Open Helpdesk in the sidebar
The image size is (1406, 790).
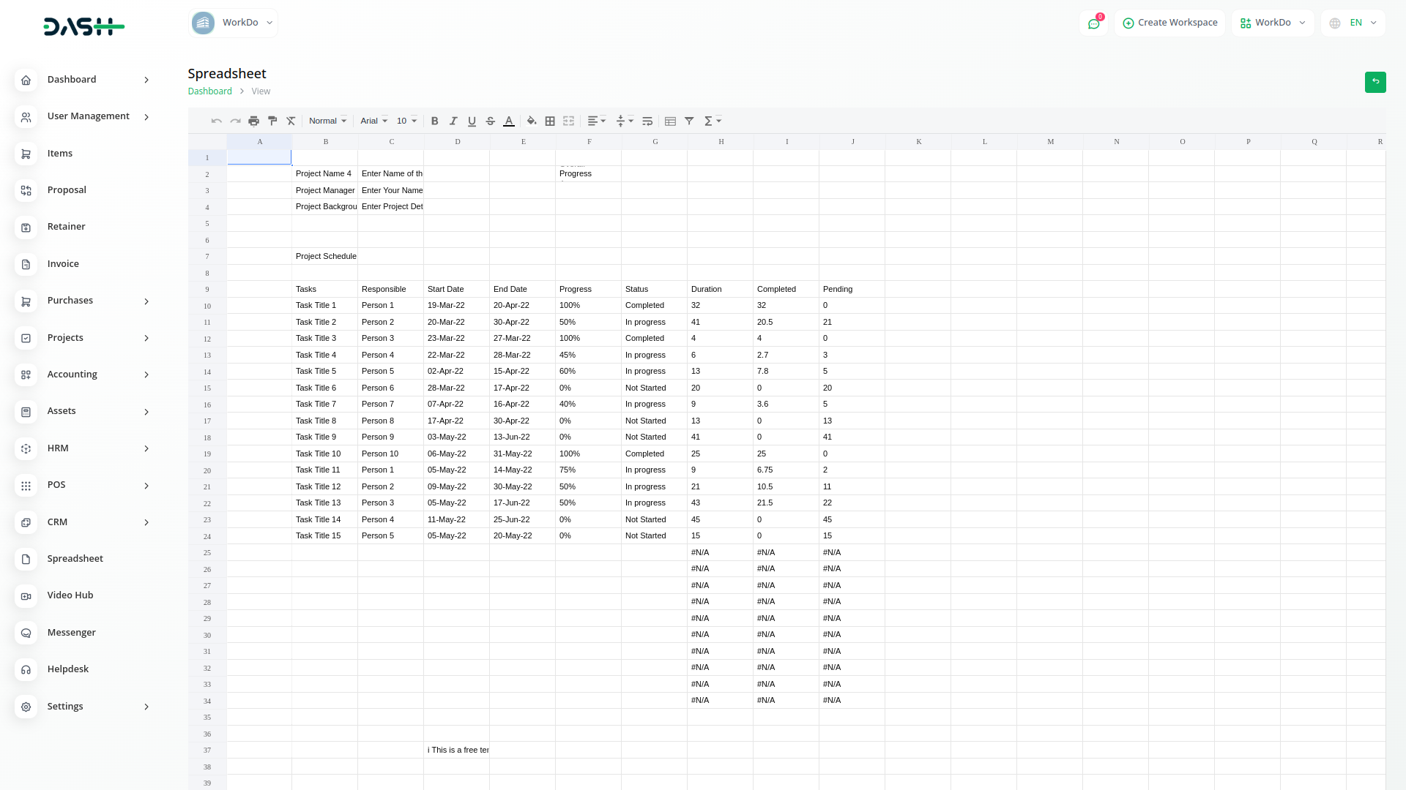68,669
